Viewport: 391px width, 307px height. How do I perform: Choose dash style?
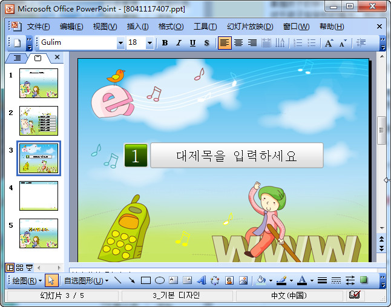[336, 280]
